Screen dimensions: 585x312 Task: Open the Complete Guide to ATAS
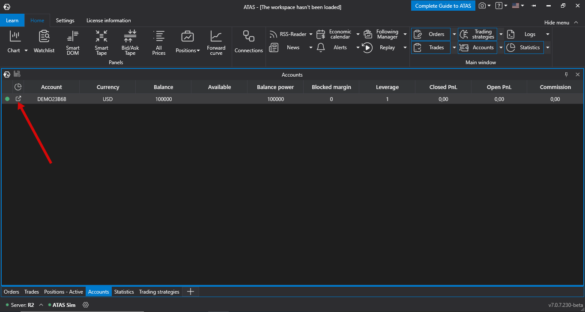pyautogui.click(x=443, y=6)
